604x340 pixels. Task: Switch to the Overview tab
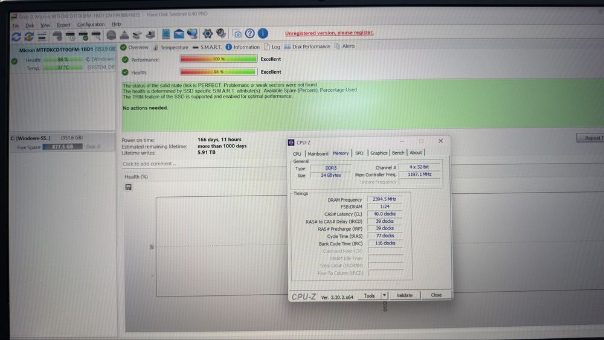(x=135, y=47)
